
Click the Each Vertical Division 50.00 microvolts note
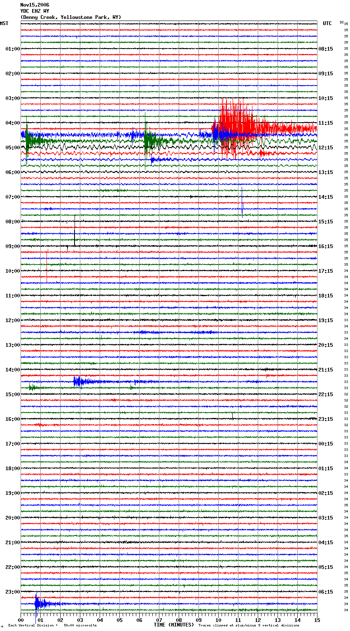53,625
